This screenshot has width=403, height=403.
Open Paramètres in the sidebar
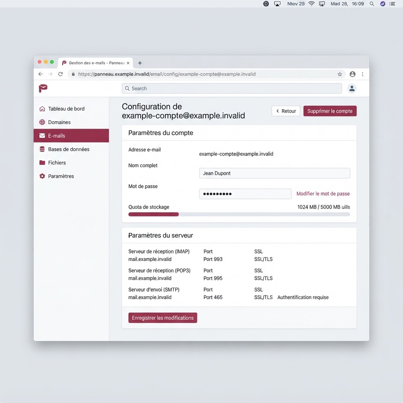pos(71,176)
